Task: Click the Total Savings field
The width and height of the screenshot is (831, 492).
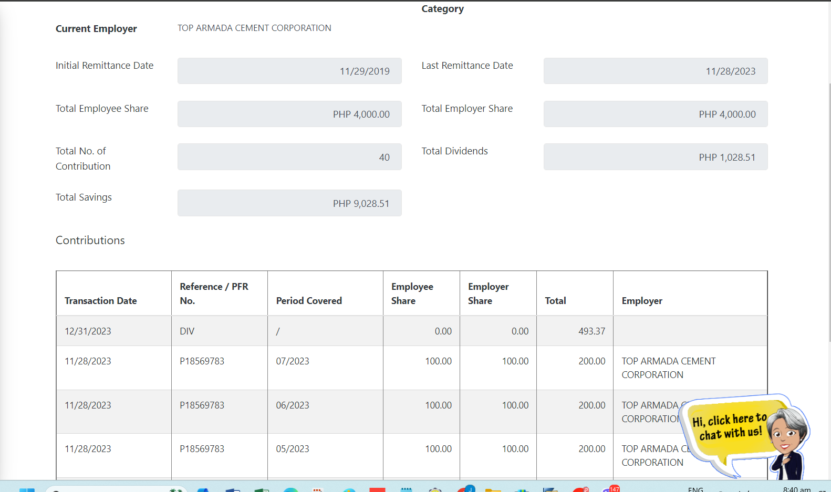Action: 289,203
